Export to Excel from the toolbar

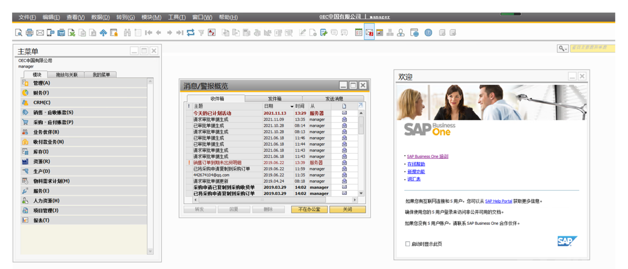[71, 33]
